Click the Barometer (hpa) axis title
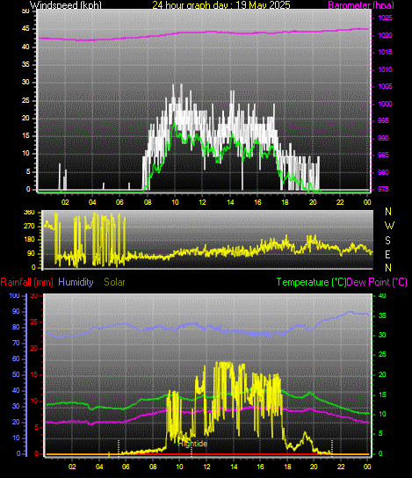The image size is (412, 478). pyautogui.click(x=361, y=5)
